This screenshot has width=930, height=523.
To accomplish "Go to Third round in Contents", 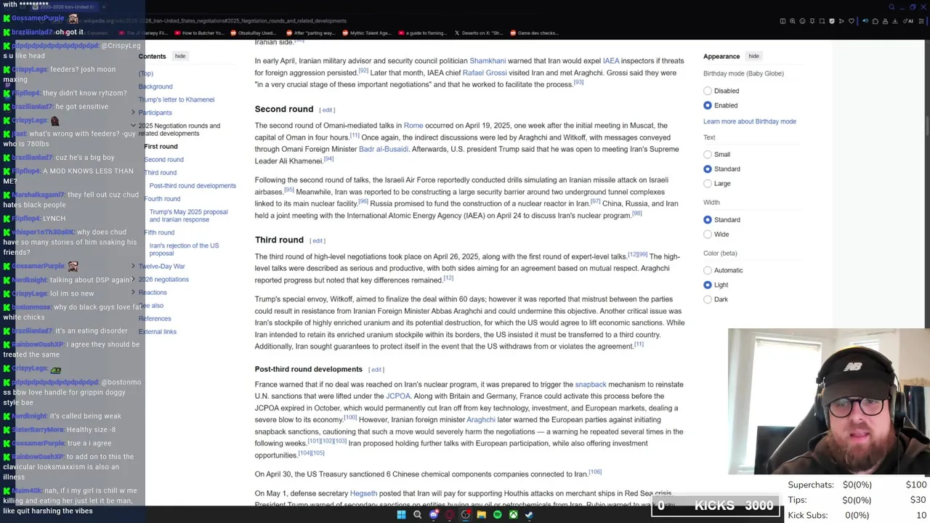I will pos(160,173).
